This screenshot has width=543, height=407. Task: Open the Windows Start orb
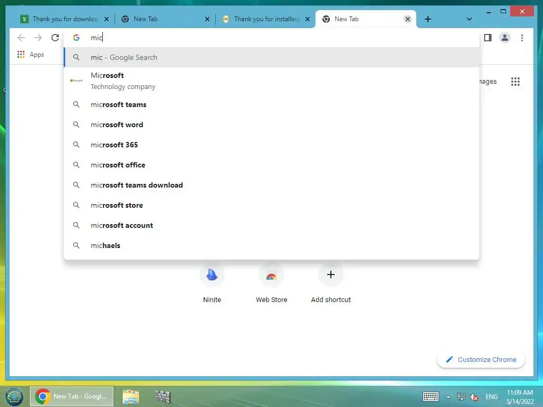14,396
